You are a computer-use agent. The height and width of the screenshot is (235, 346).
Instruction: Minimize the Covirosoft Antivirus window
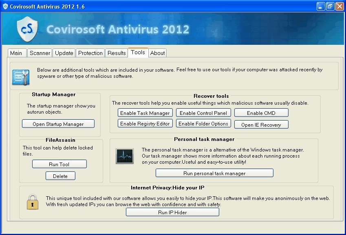coord(320,7)
